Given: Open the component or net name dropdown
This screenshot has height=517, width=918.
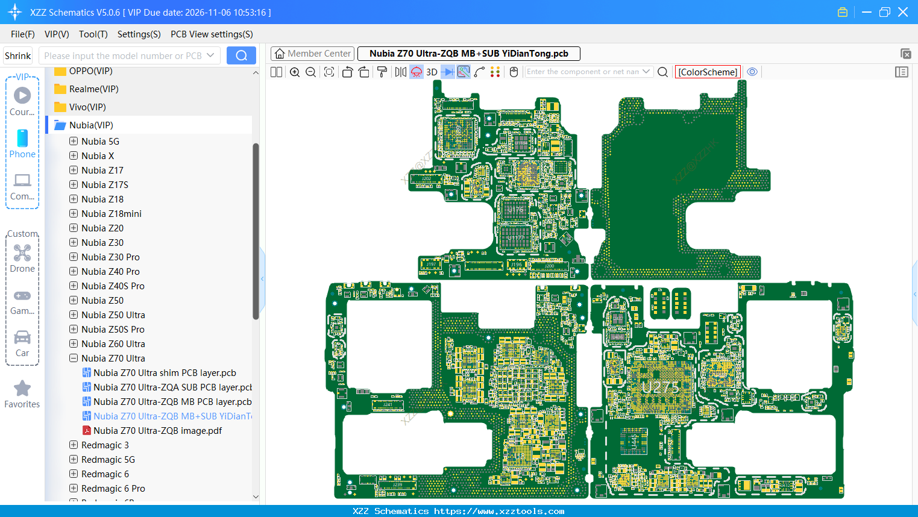Looking at the screenshot, I should tap(646, 72).
